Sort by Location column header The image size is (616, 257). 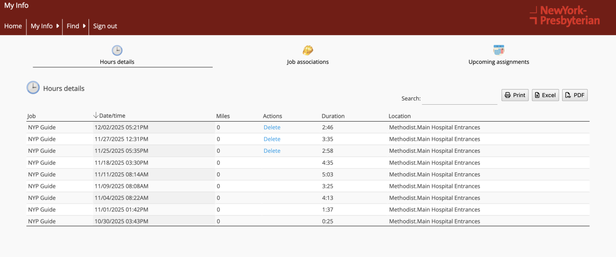399,116
